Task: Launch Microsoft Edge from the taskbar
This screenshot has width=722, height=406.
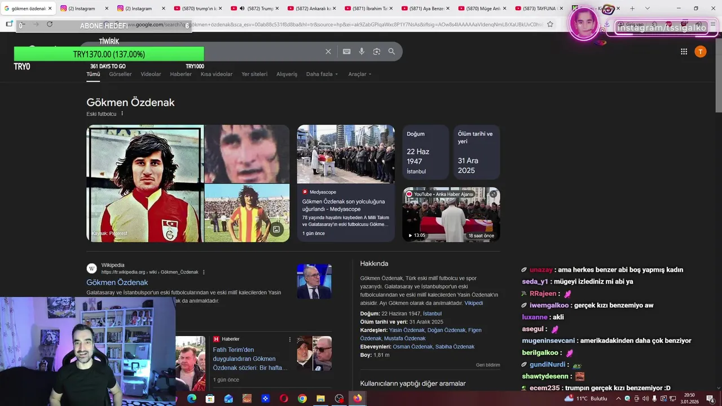Action: (192, 399)
